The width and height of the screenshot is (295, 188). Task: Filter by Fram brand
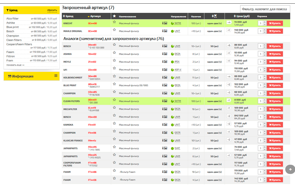(10, 60)
